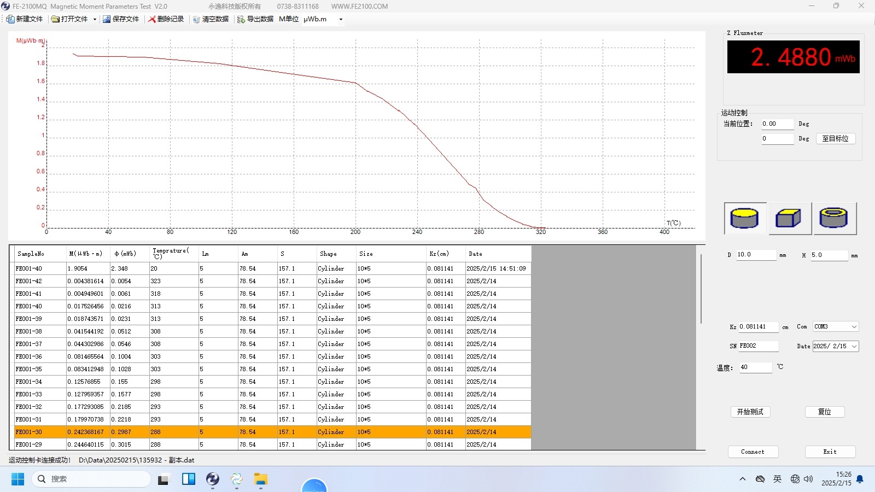The height and width of the screenshot is (492, 875).
Task: Click the Kz field showing 0.081141
Action: tap(759, 327)
